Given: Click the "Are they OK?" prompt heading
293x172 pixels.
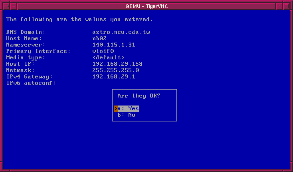Looking at the screenshot, I should pyautogui.click(x=139, y=96).
